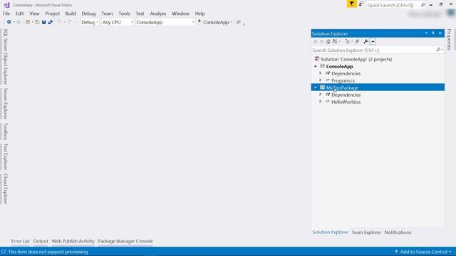456x256 pixels.
Task: Click the Save icon in toolbar
Action: pos(44,22)
